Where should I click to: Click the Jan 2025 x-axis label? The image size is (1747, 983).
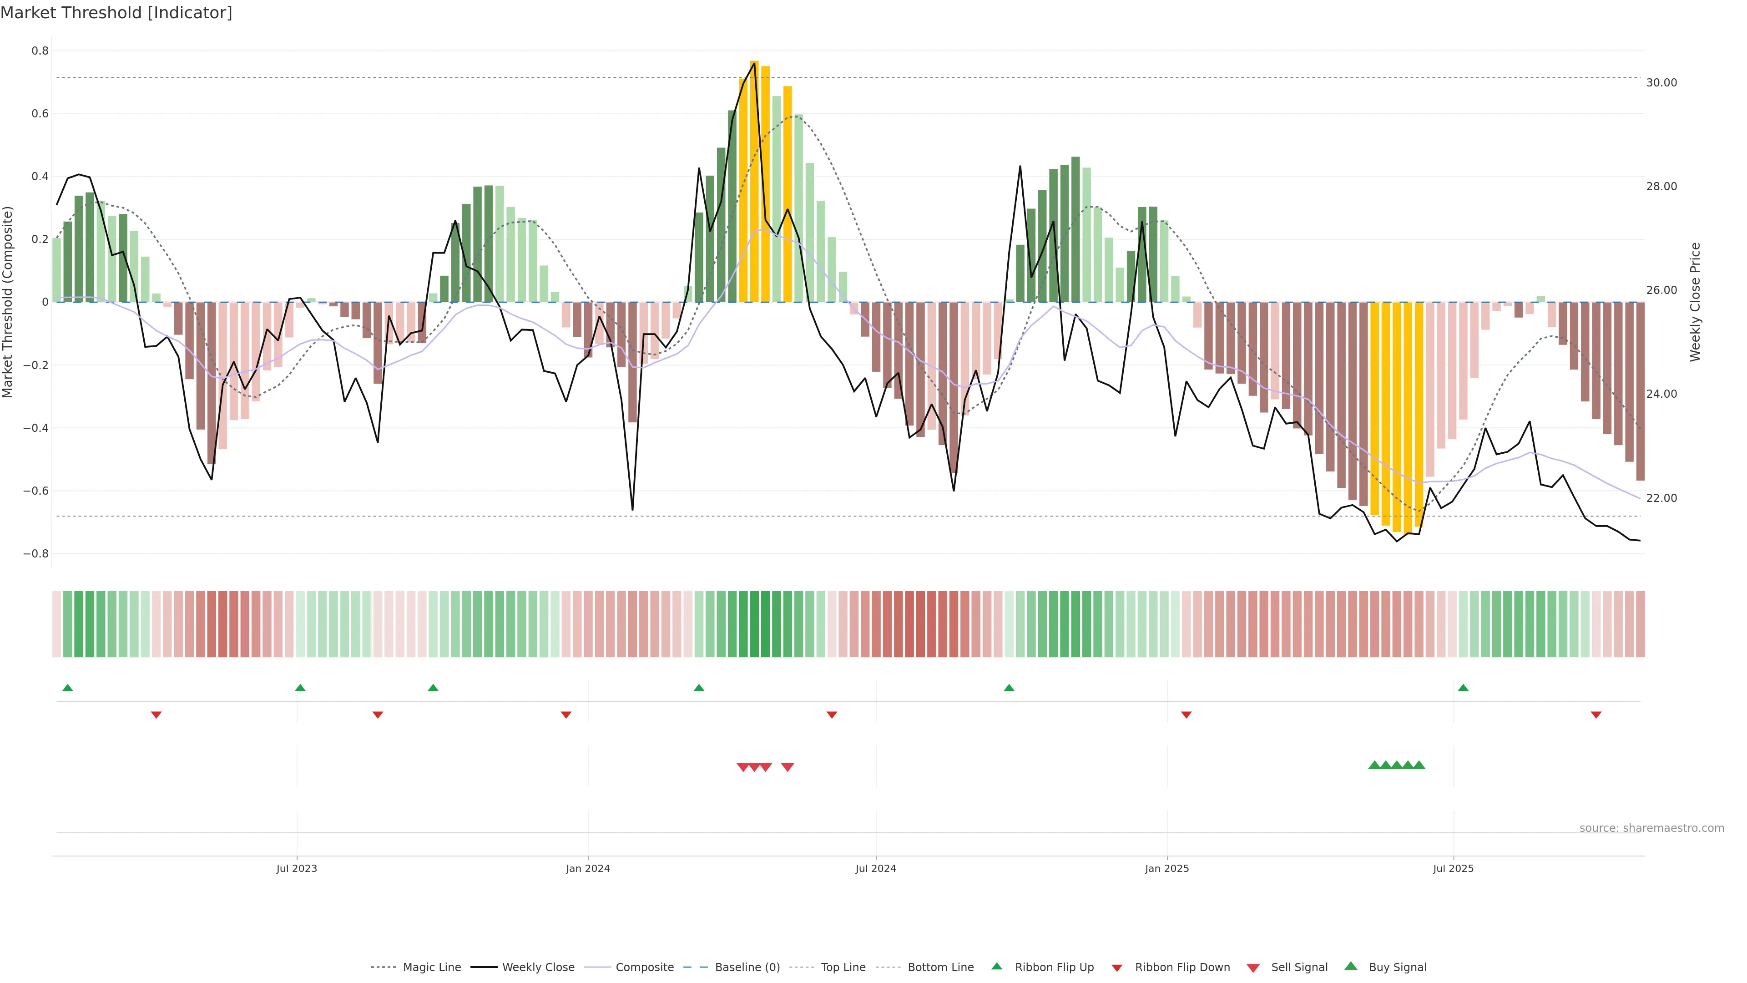(1166, 868)
